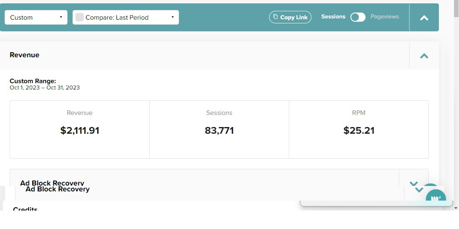Screen dimensions: 459x229
Task: Select the Pageviews label option
Action: coord(385,17)
